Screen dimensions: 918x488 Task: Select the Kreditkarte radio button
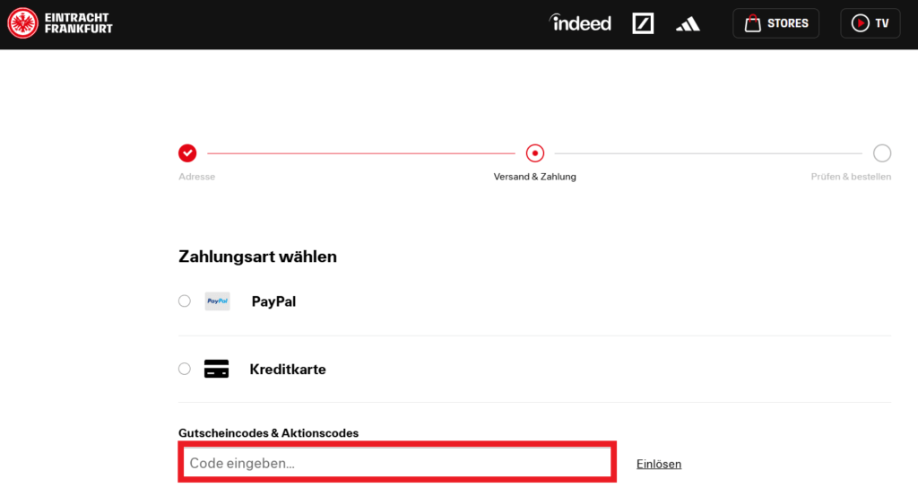click(x=185, y=369)
